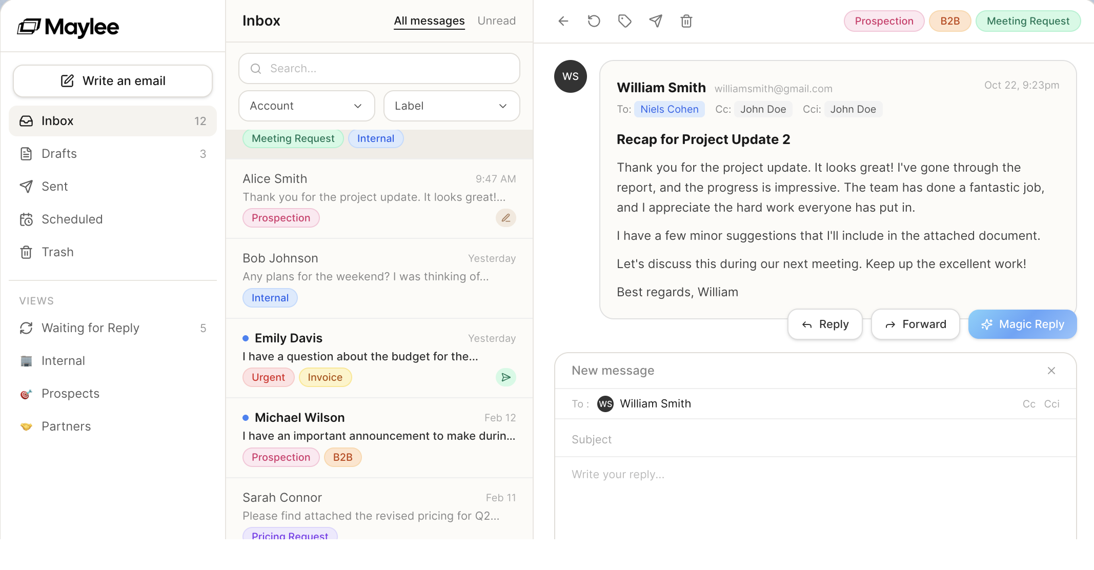Select the All messages tab
The height and width of the screenshot is (570, 1094).
pyautogui.click(x=429, y=21)
